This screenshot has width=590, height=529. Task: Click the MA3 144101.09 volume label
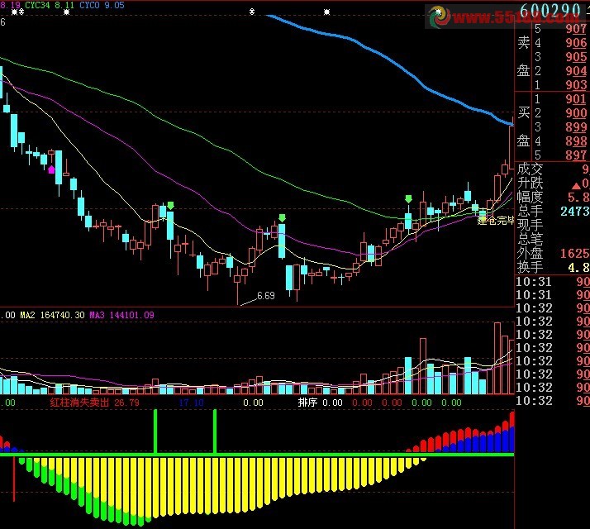coord(122,314)
